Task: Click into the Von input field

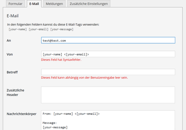Action: [108, 54]
